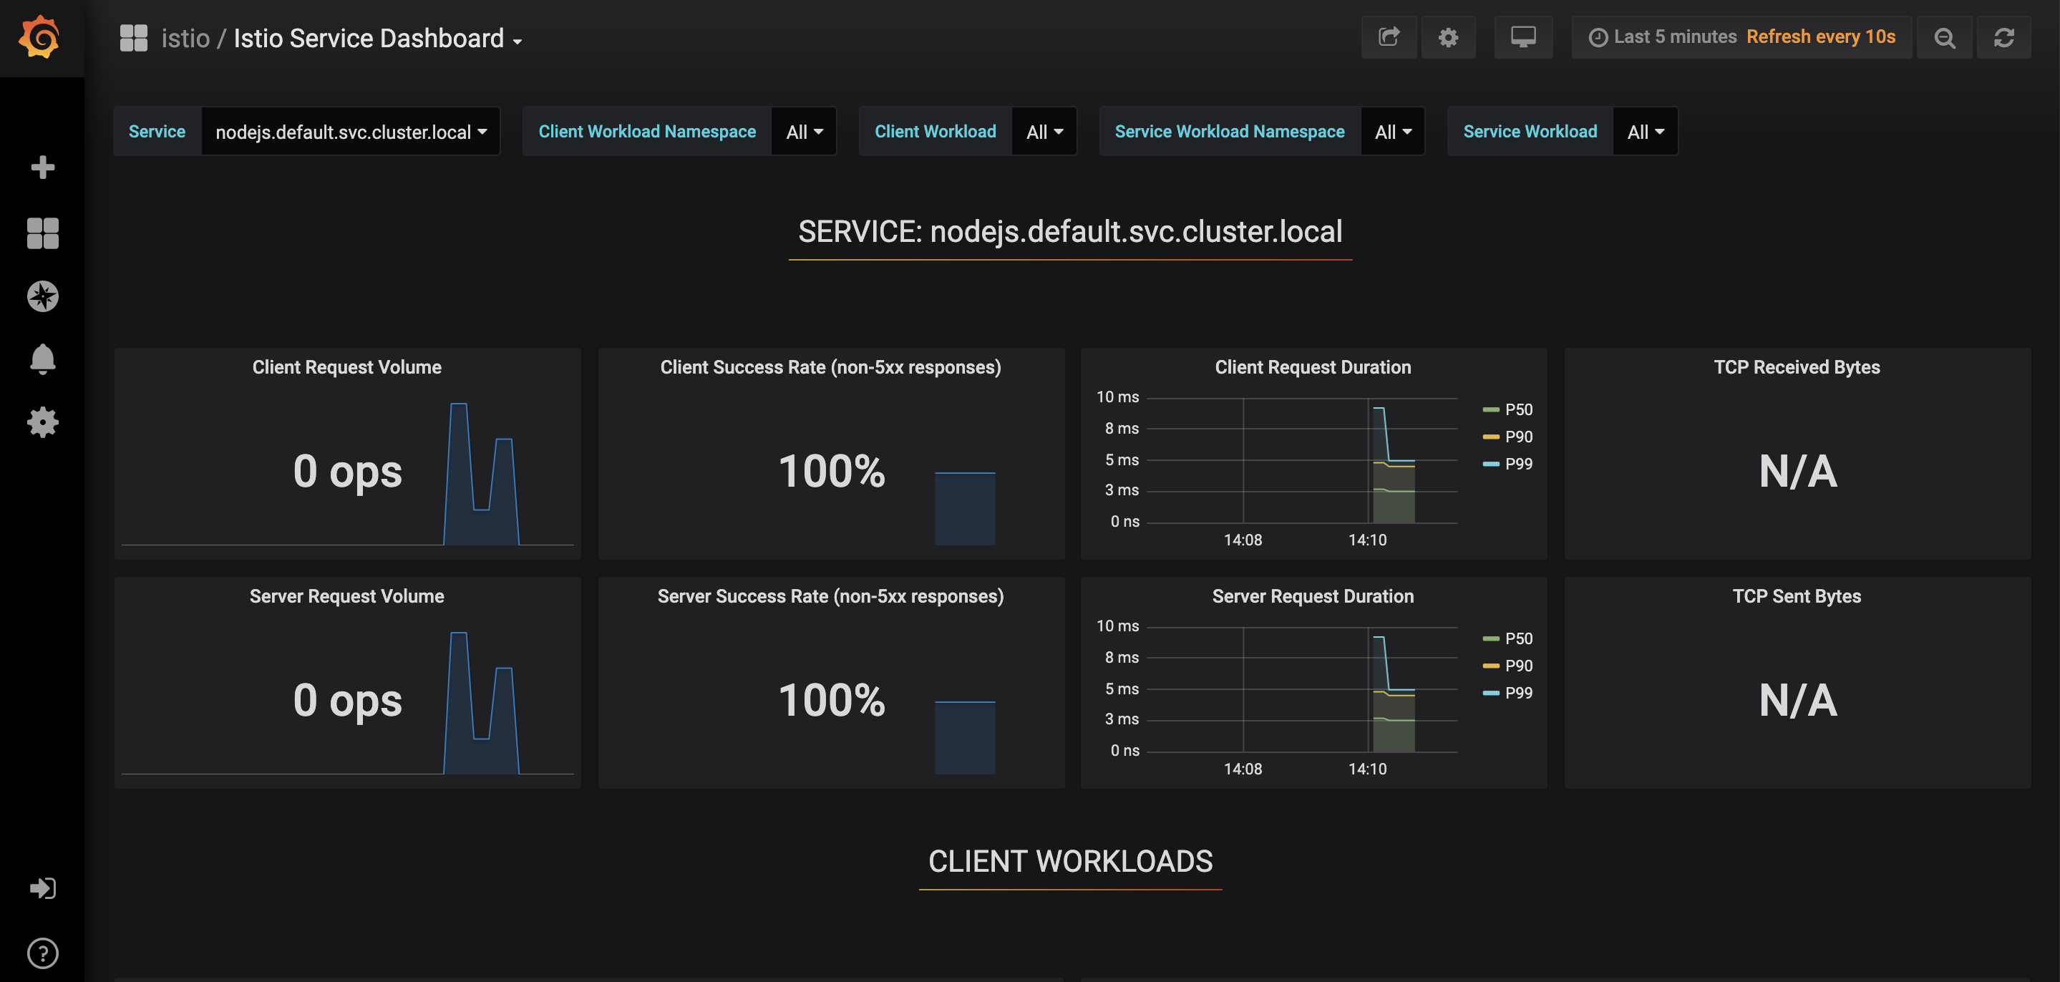Click the TCP Received Bytes panel title
Viewport: 2060px width, 982px height.
pyautogui.click(x=1796, y=367)
